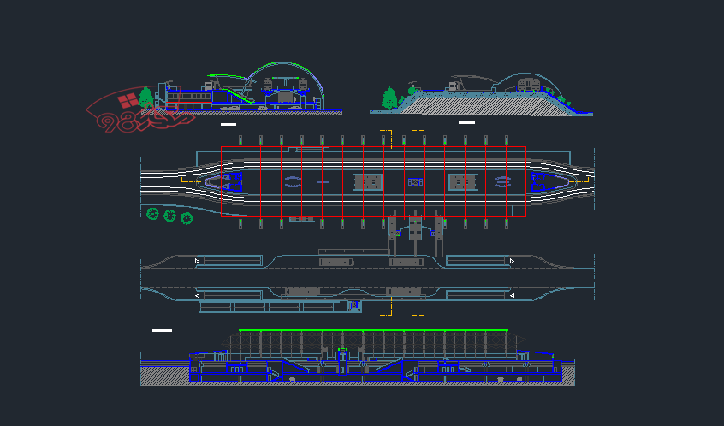The image size is (724, 426).
Task: Click upper-left arrow marker in lower plan
Action: pyautogui.click(x=198, y=261)
